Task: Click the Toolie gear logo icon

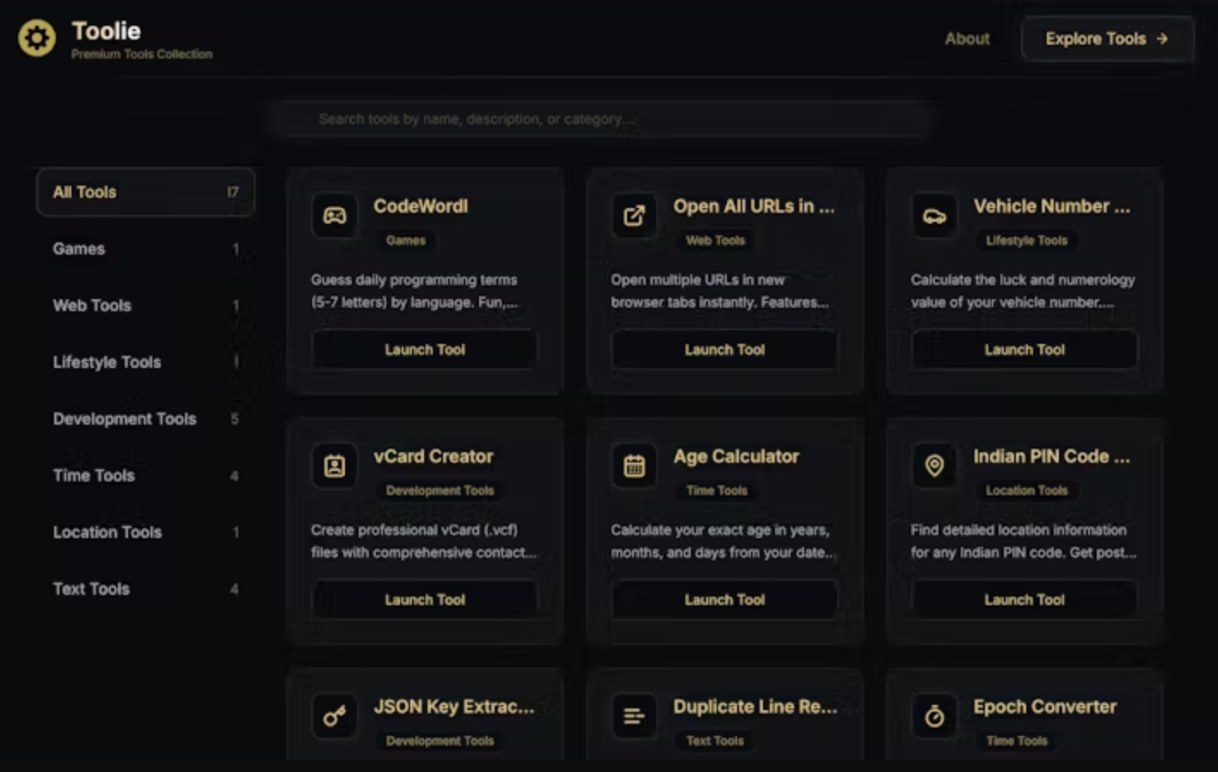Action: (x=37, y=39)
